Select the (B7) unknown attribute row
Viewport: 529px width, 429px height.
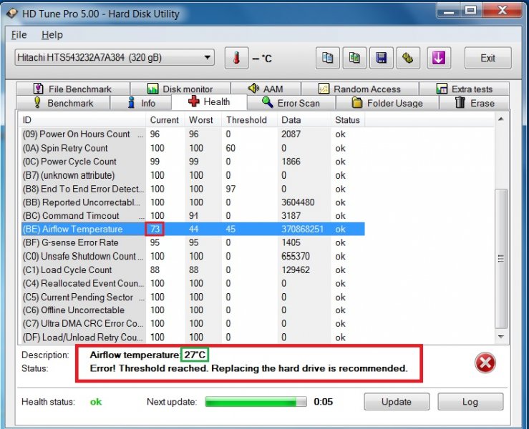[193, 175]
